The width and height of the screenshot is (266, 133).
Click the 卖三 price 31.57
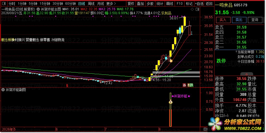(241, 37)
